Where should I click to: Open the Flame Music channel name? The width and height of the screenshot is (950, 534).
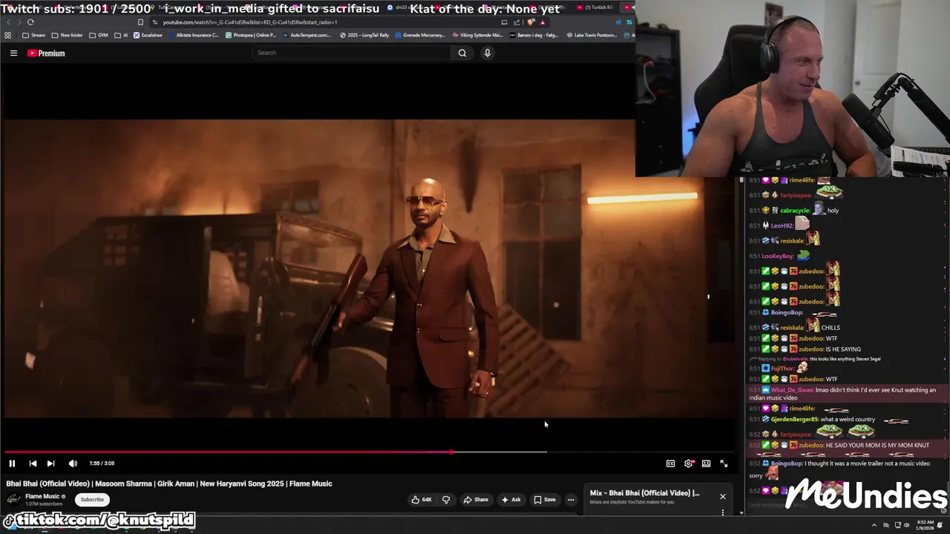point(42,496)
